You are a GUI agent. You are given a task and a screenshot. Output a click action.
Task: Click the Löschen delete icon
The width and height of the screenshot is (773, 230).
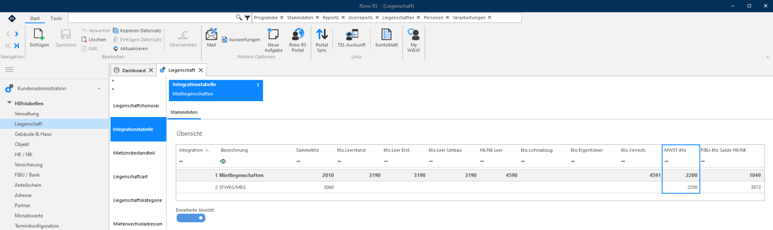(85, 40)
